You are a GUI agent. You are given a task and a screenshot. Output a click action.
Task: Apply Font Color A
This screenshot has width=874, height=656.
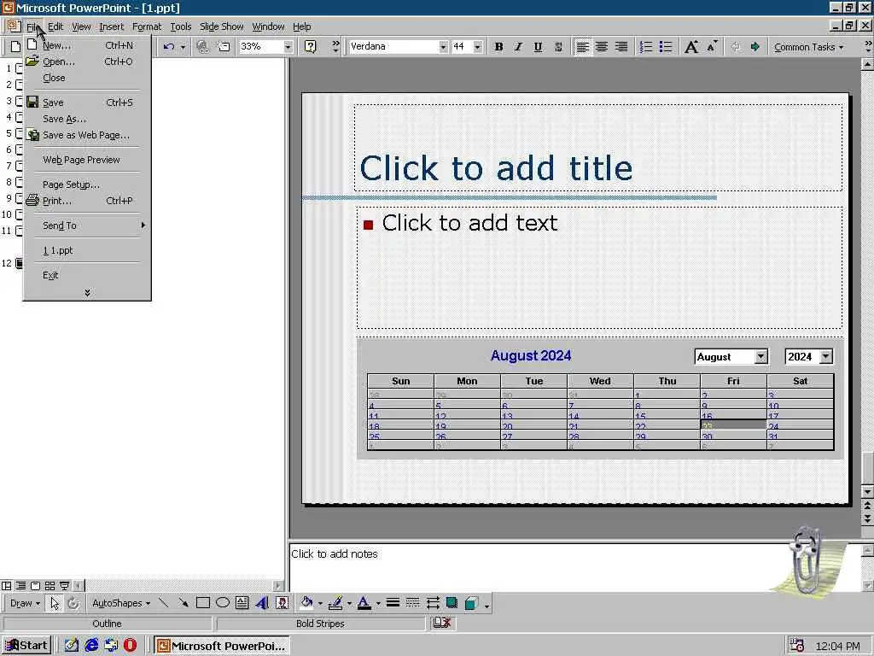[x=364, y=603]
